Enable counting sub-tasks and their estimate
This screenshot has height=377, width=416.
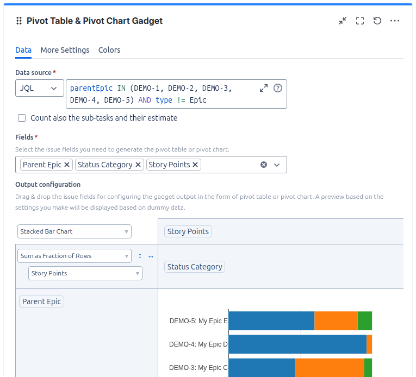22,118
